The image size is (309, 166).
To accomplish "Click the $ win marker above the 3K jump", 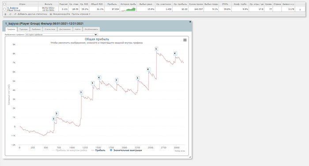I will pyautogui.click(x=81, y=92).
